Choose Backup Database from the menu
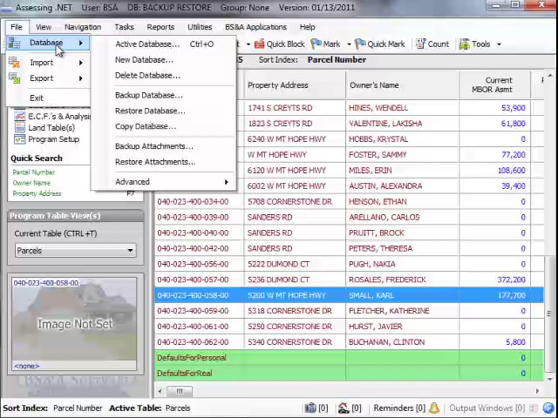The image size is (558, 418). (x=148, y=95)
